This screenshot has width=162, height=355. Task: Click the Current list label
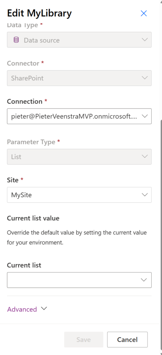(x=24, y=265)
